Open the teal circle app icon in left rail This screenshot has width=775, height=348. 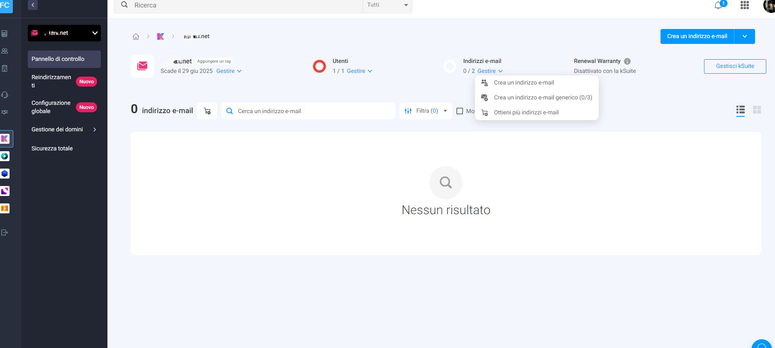tap(5, 156)
